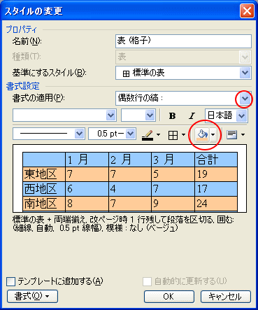This screenshot has width=258, height=310.
Task: Click the value 19 in preview
Action: tap(202, 174)
